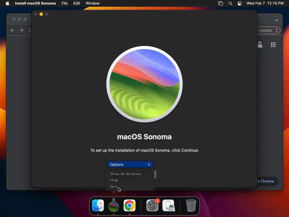Select Quit in the dock menu
Screen dimensions: 289x217
(x=113, y=186)
